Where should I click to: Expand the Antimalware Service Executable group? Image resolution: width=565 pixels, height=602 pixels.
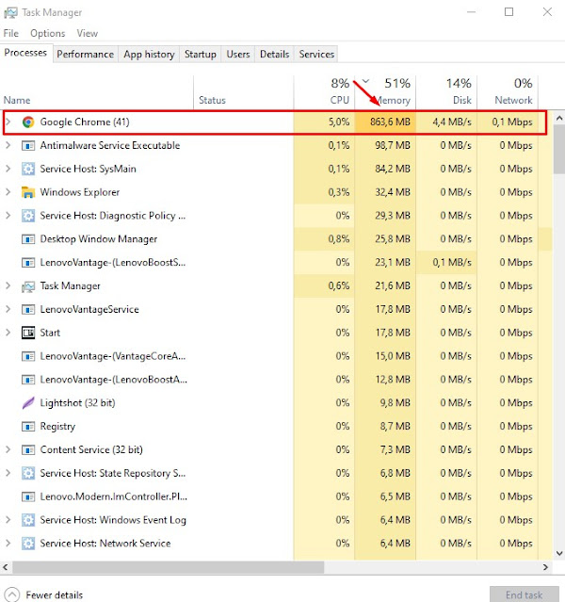pyautogui.click(x=8, y=145)
